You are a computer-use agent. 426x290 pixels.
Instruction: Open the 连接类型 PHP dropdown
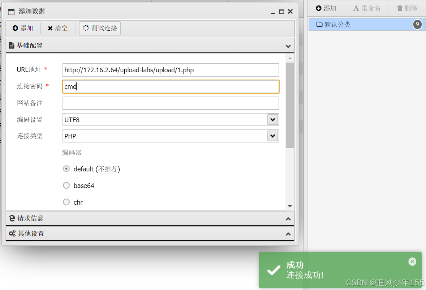click(x=273, y=136)
